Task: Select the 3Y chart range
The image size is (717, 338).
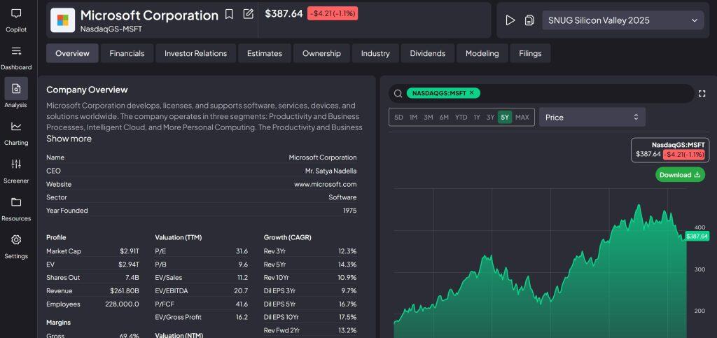Action: [x=490, y=118]
